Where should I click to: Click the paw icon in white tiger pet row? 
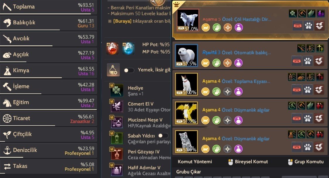(308, 147)
